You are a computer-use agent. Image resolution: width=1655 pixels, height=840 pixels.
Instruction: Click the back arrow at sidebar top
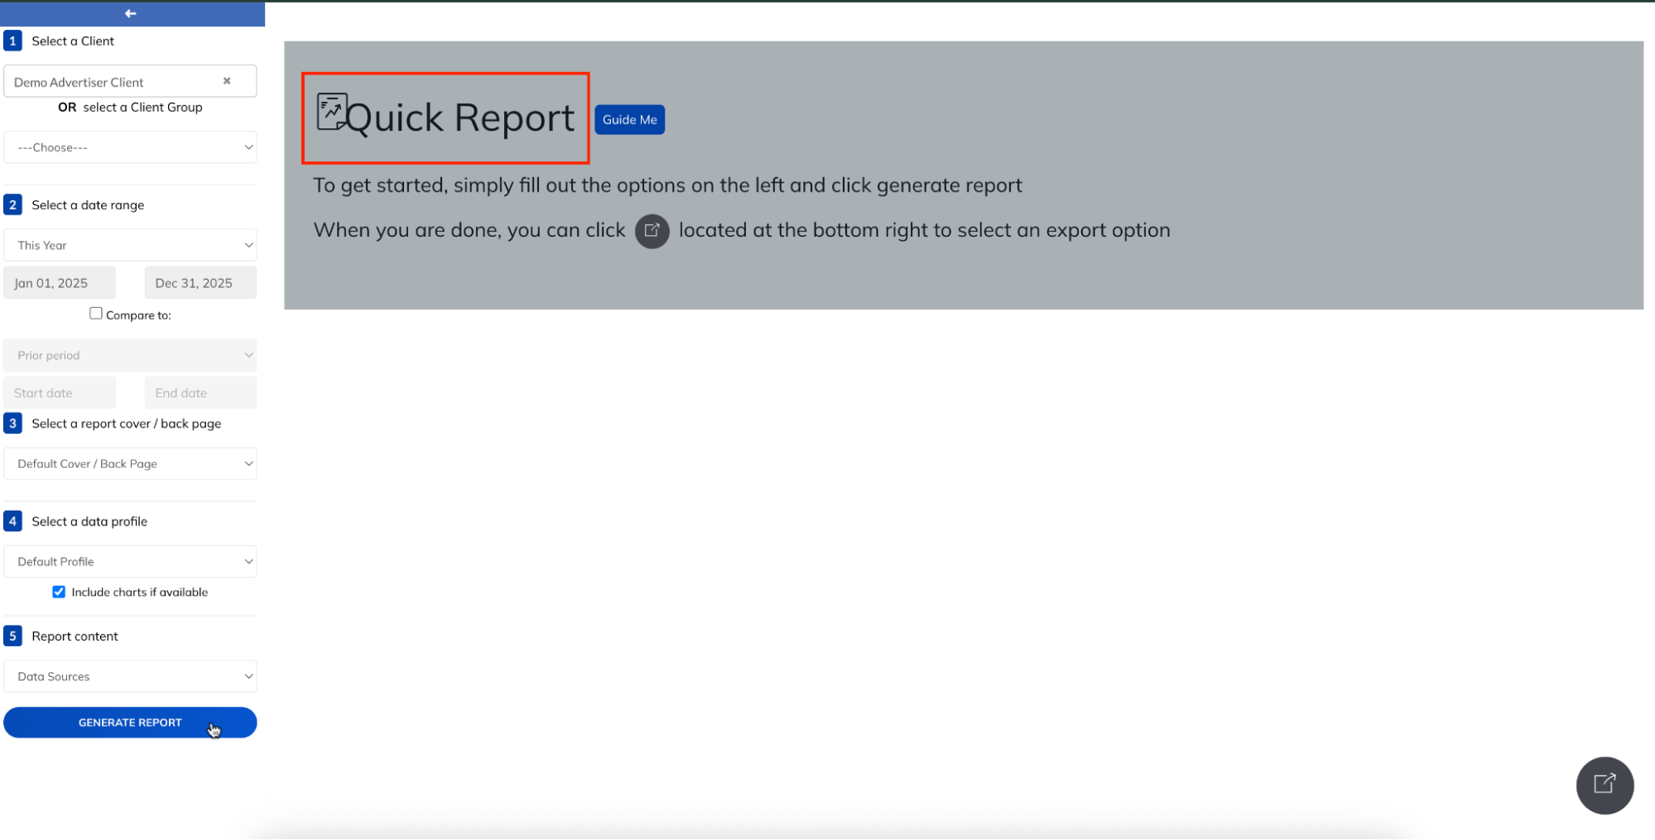click(130, 13)
